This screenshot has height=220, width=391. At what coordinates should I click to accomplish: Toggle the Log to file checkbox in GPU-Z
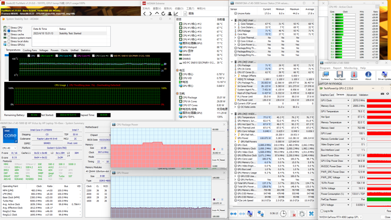(x=322, y=211)
